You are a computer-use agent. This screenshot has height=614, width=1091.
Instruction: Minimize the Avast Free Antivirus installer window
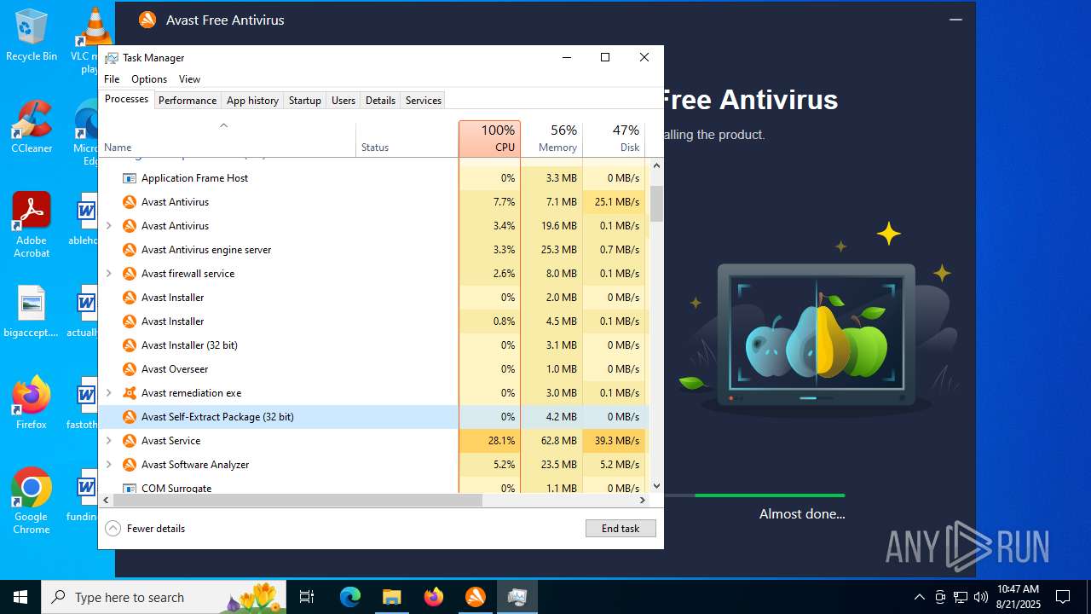pos(955,20)
